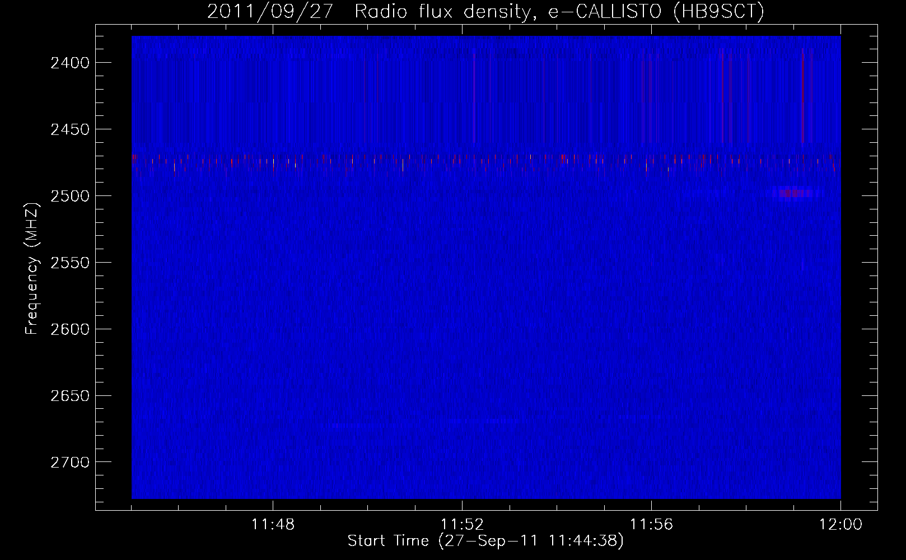Click the 2400 frequency axis label
The width and height of the screenshot is (906, 560).
coord(70,63)
